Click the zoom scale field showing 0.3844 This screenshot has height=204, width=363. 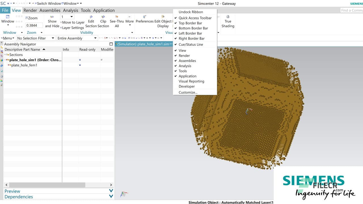pyautogui.click(x=34, y=25)
